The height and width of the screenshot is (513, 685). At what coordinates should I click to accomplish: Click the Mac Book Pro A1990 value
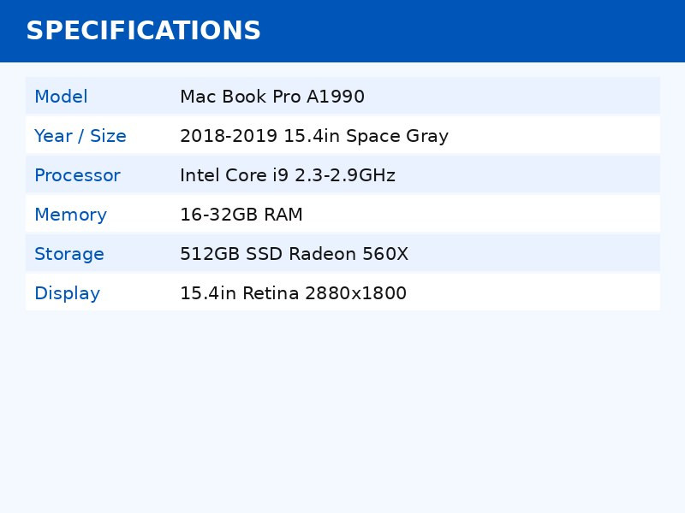272,97
